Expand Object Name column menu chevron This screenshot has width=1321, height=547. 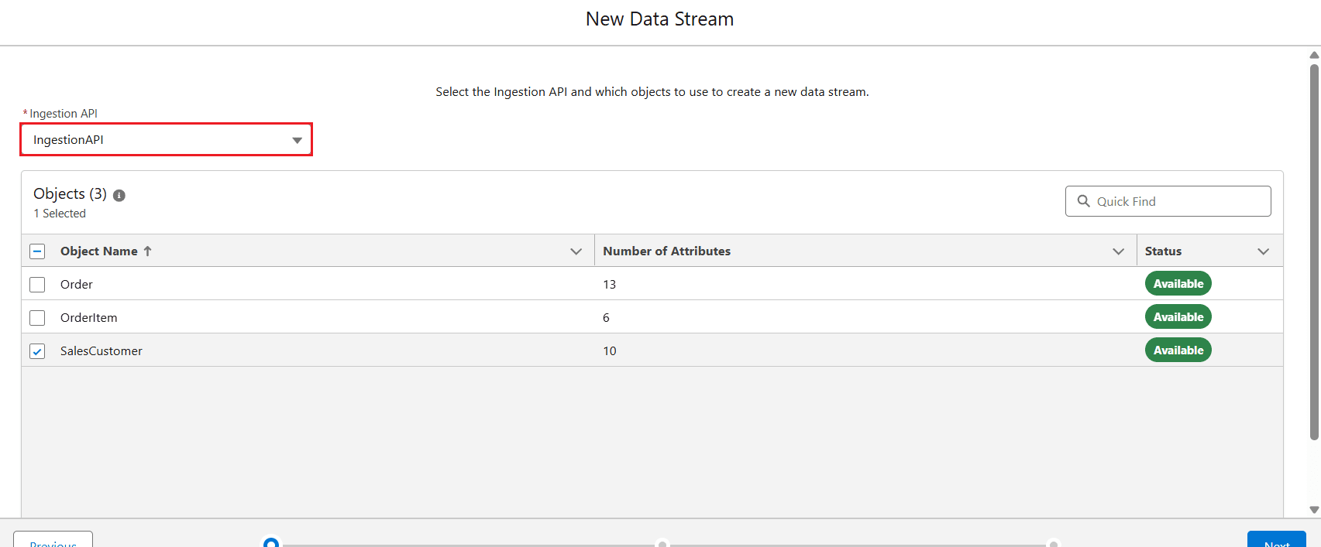(576, 251)
